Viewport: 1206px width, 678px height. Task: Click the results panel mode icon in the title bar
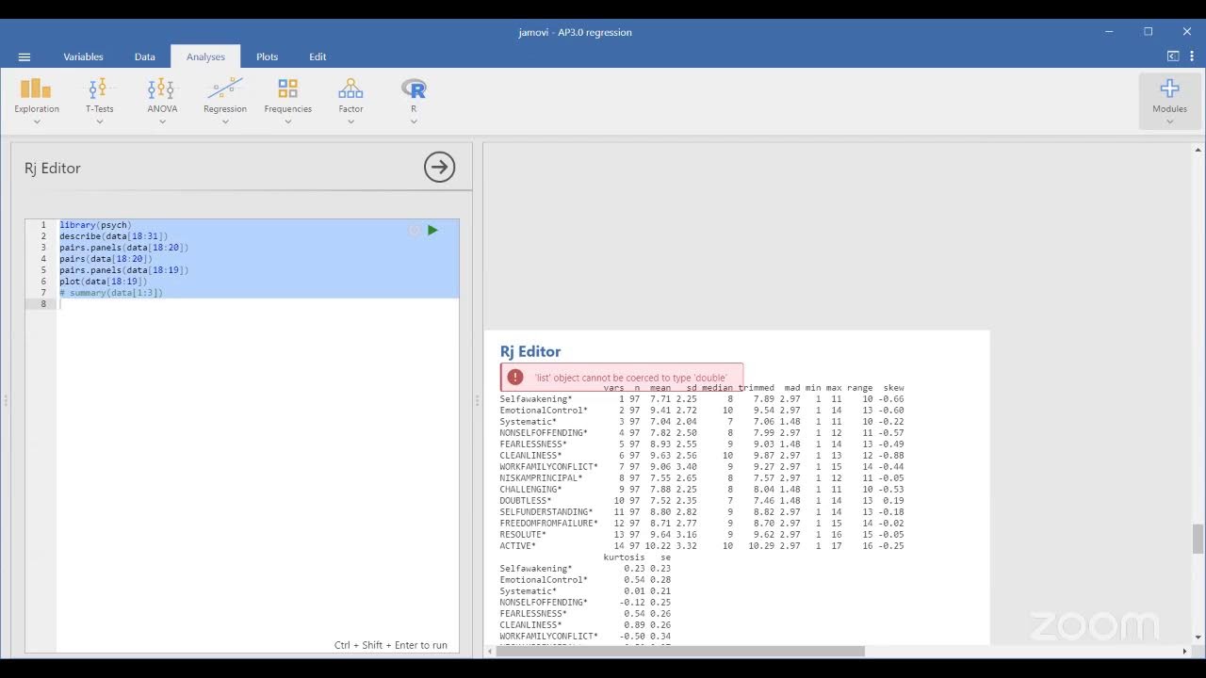tap(1173, 56)
